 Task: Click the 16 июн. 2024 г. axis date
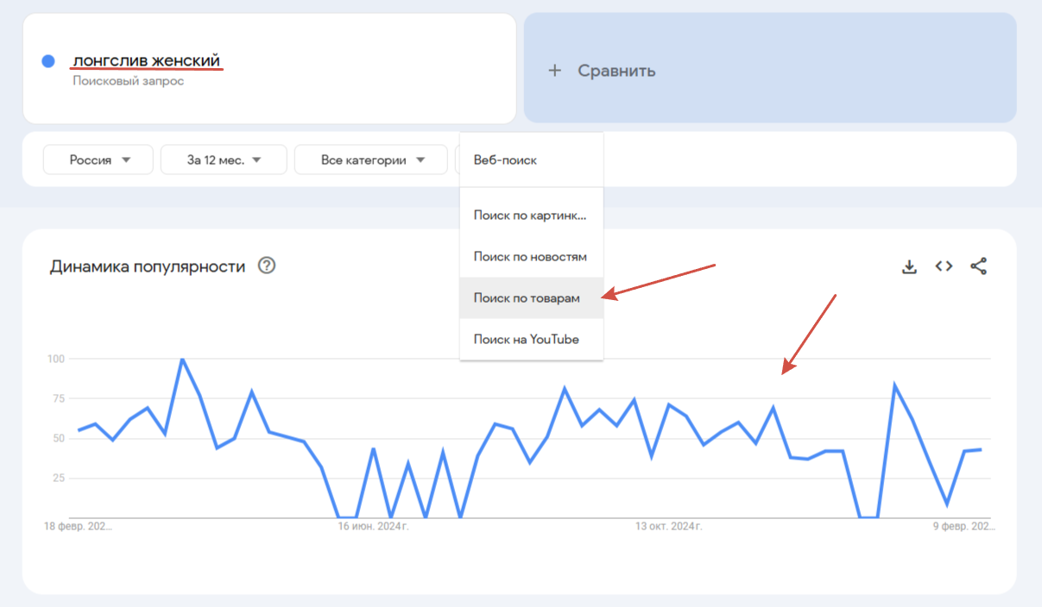click(373, 525)
